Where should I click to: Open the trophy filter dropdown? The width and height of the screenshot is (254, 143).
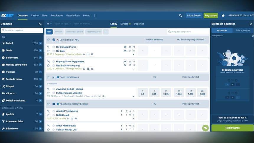coord(49,24)
